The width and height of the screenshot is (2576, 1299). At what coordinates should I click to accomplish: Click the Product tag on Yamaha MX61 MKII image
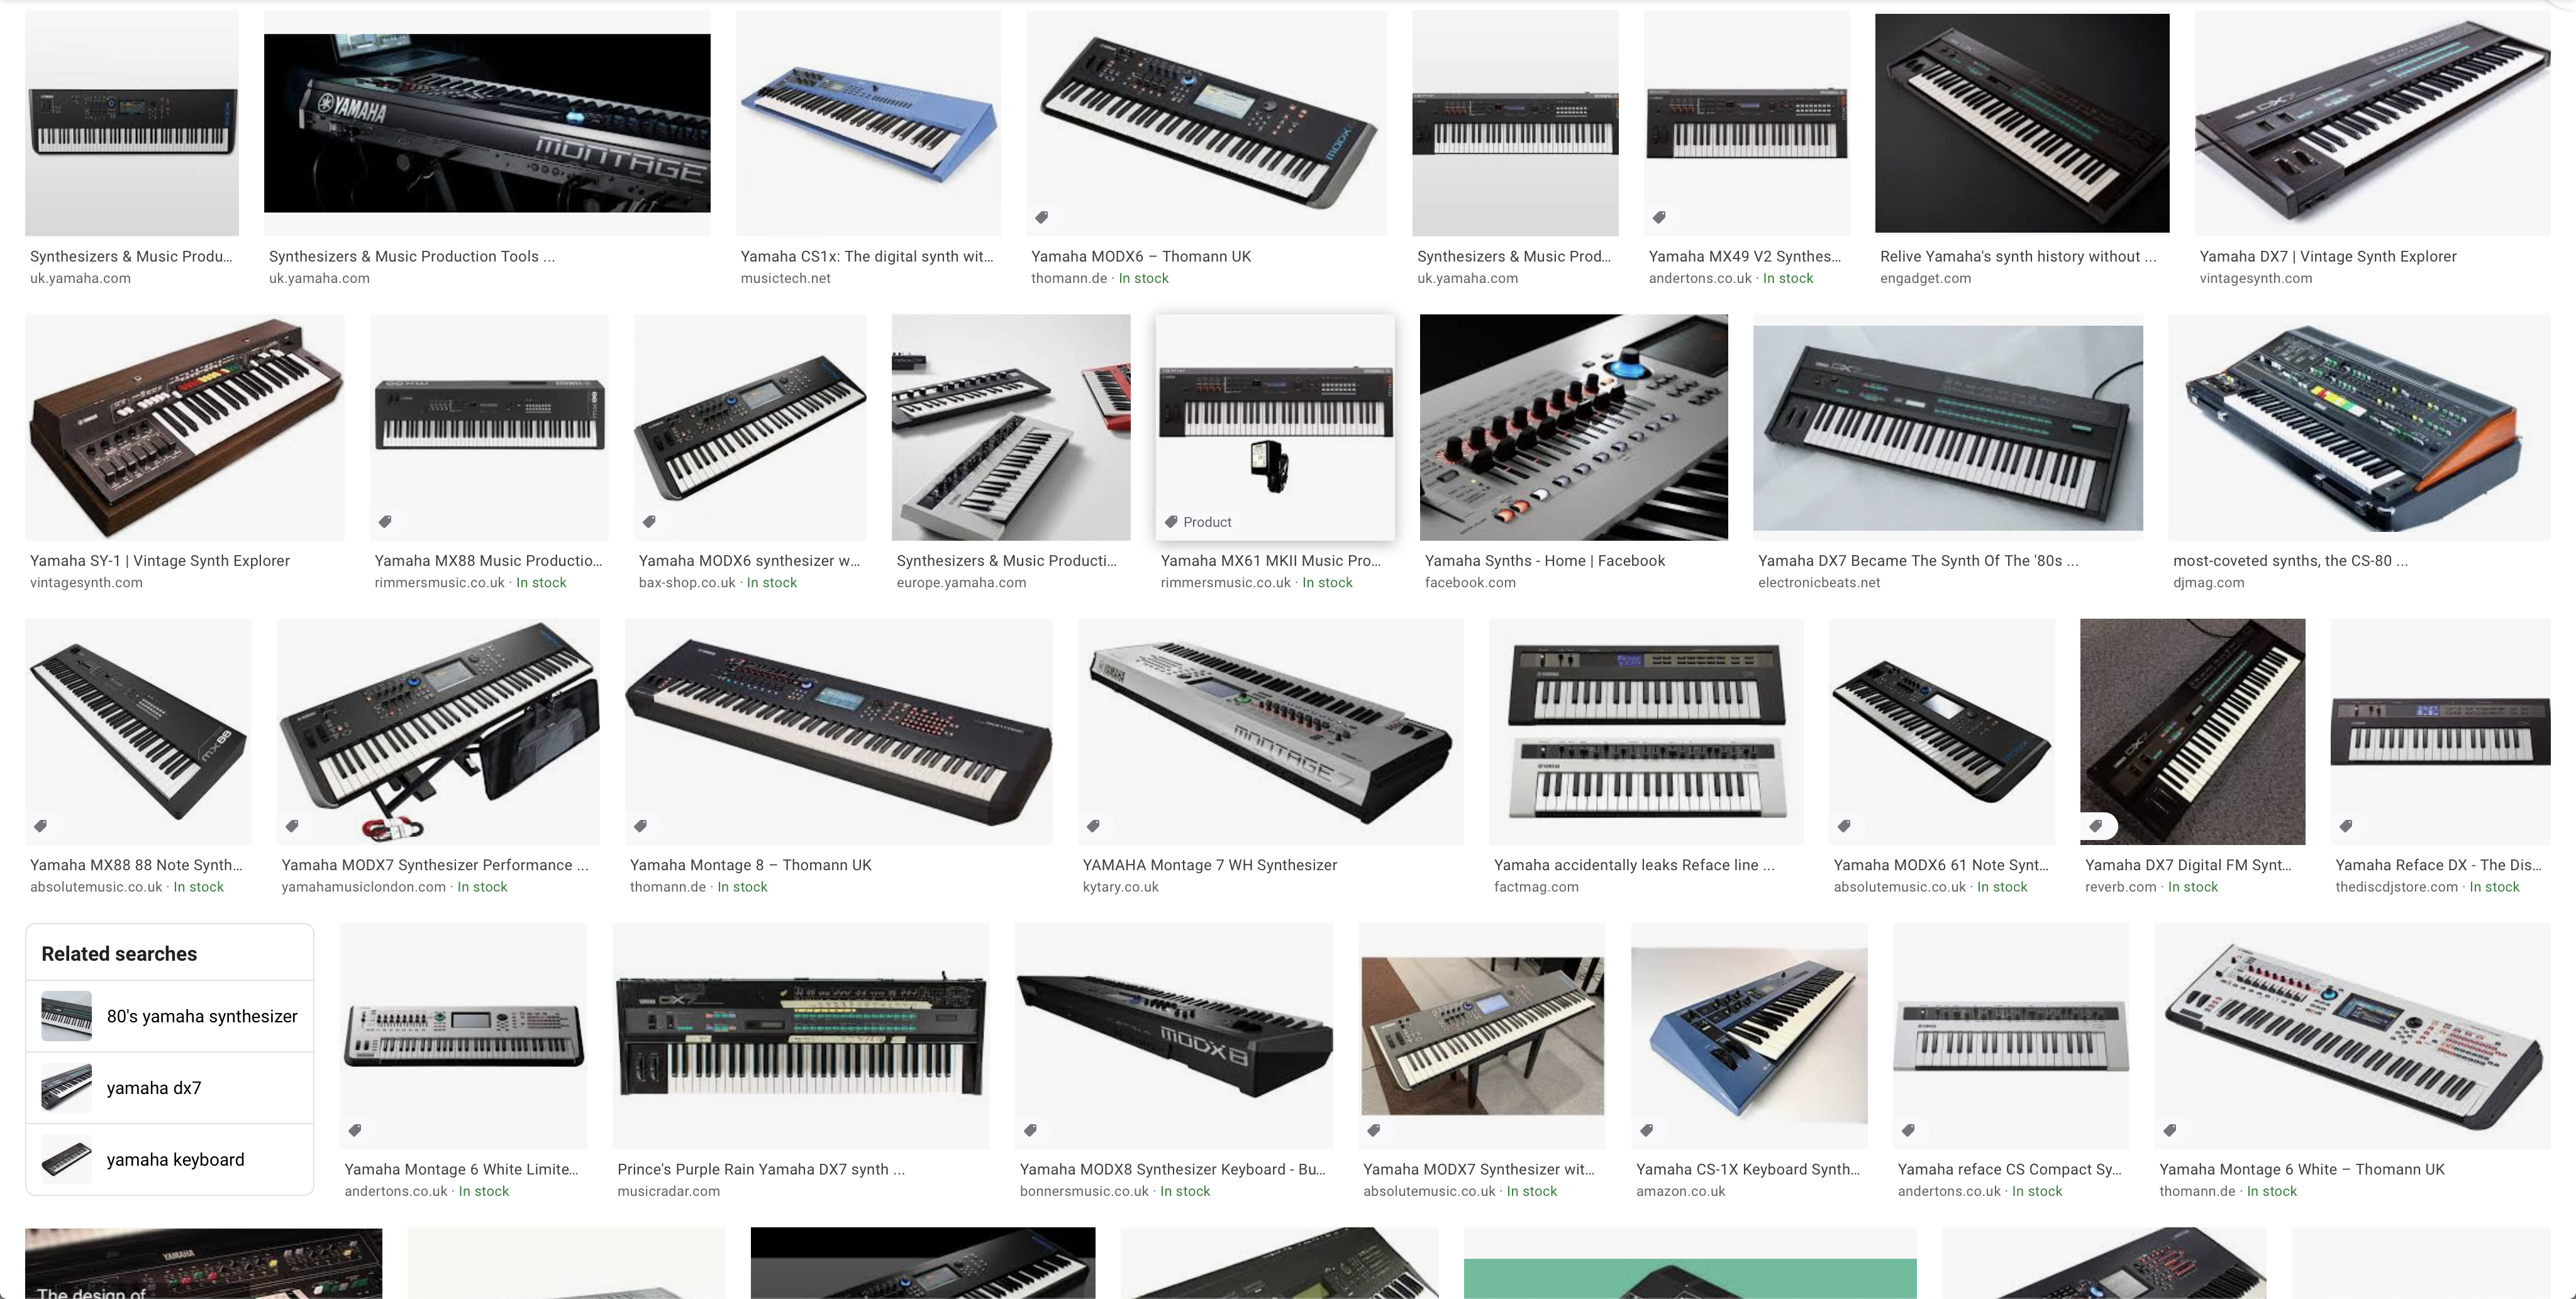coord(1198,522)
